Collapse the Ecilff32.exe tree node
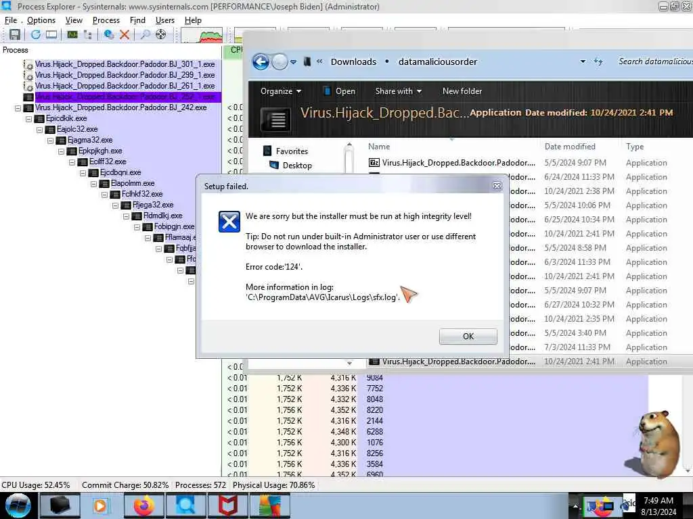 click(72, 162)
